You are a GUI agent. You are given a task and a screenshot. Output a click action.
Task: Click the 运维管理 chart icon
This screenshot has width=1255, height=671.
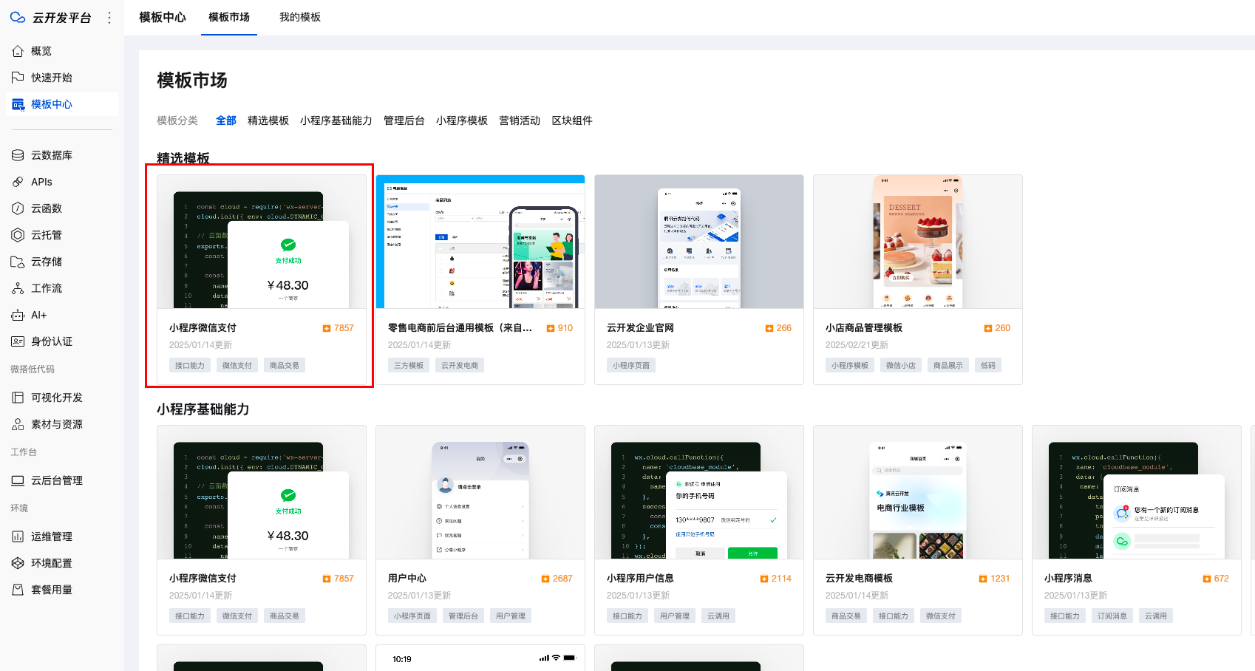(x=18, y=537)
